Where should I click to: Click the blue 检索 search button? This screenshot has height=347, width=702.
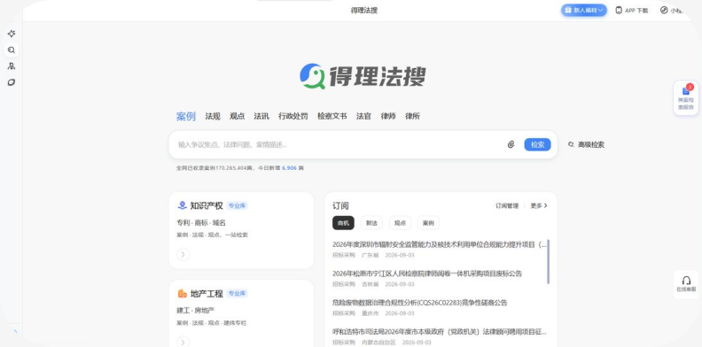538,144
